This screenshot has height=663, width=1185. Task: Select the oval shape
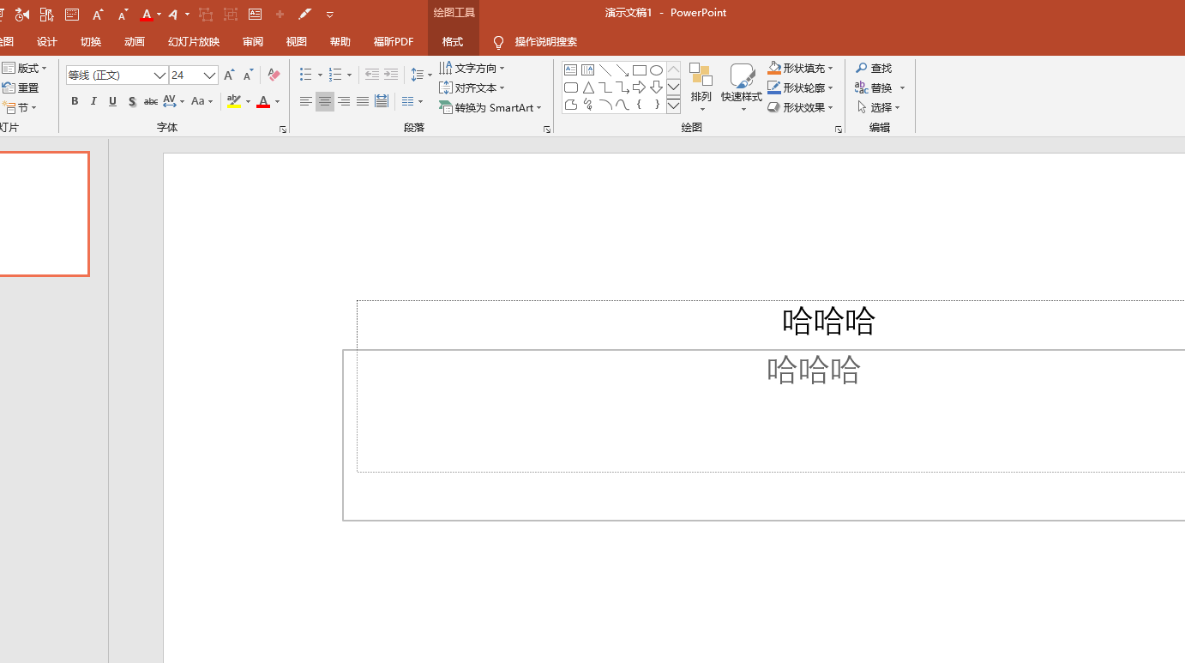point(656,70)
